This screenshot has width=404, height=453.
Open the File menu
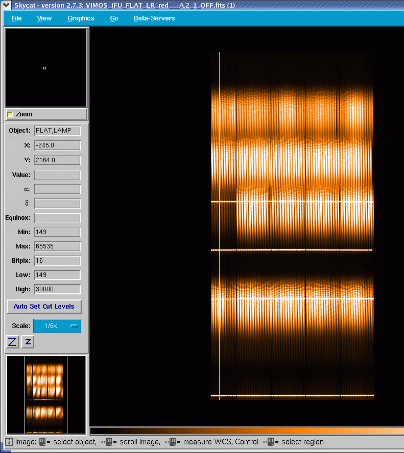click(x=16, y=18)
